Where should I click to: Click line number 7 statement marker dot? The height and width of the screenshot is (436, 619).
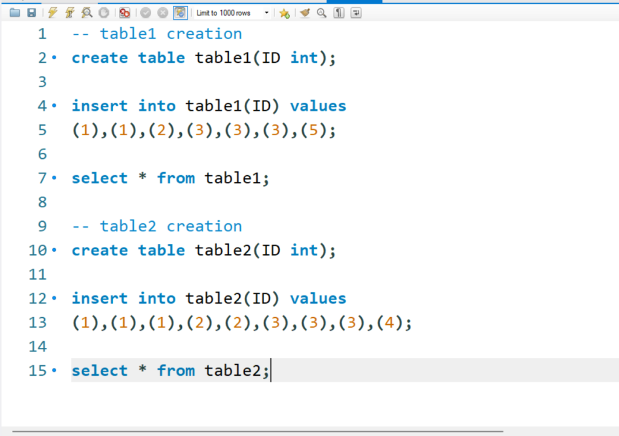(x=54, y=178)
